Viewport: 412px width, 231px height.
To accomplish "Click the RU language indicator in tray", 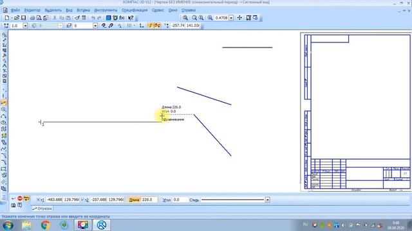I will (x=305, y=225).
